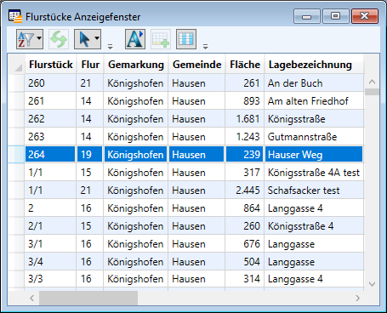Select the cell 'Königsstraße 4'
The image size is (387, 313).
[314, 226]
